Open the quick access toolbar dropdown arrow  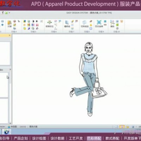(x=10, y=13)
